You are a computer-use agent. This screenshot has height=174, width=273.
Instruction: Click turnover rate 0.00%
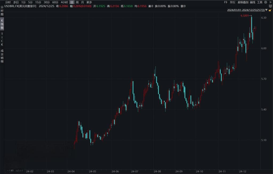coord(162,6)
